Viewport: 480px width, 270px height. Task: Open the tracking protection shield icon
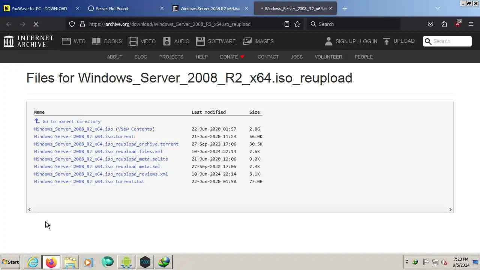72,24
